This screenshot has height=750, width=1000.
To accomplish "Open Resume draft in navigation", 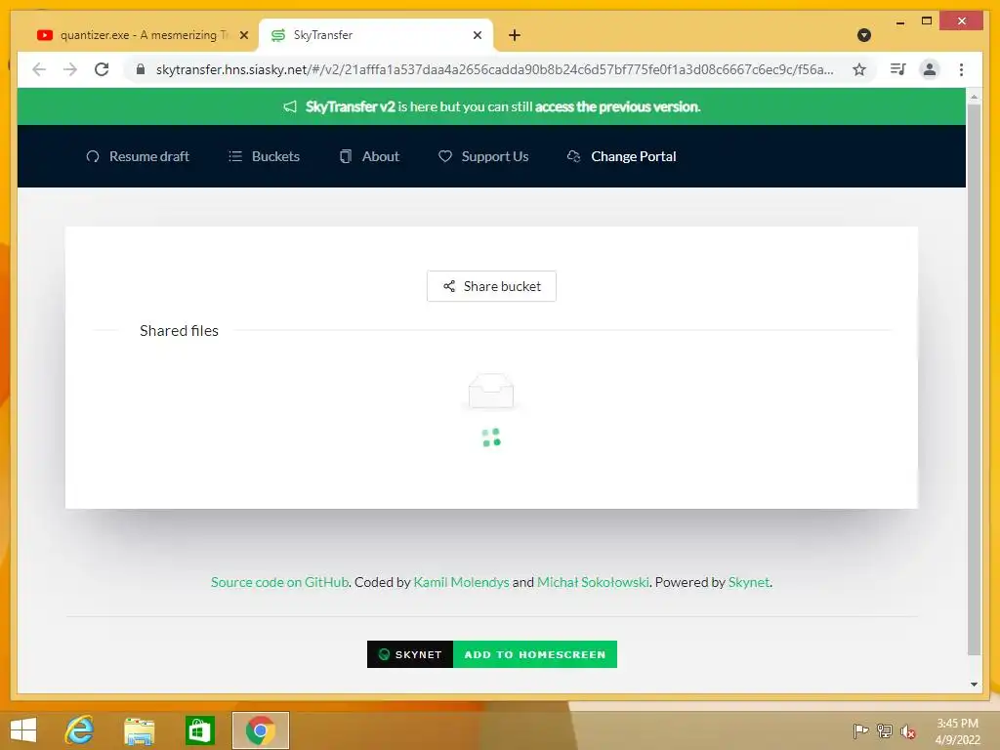I will coord(138,156).
